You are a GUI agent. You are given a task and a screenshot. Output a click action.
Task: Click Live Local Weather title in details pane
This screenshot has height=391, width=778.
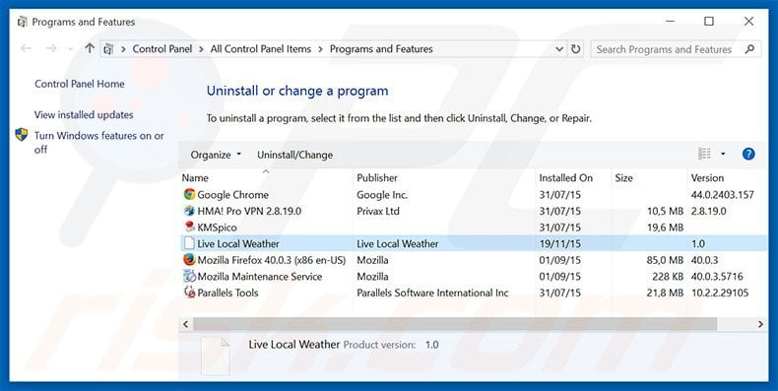point(294,345)
